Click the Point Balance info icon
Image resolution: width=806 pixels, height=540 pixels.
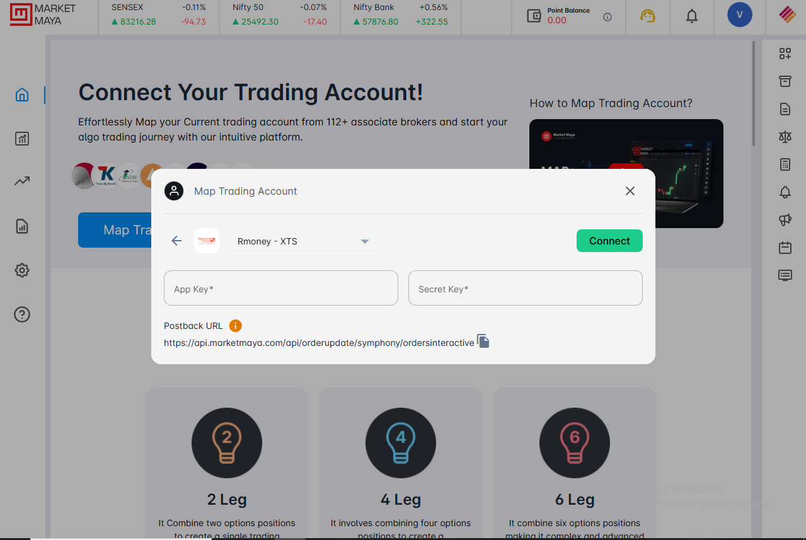click(x=607, y=17)
